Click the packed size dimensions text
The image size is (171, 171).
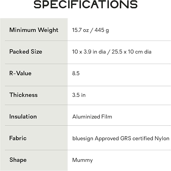point(112,52)
